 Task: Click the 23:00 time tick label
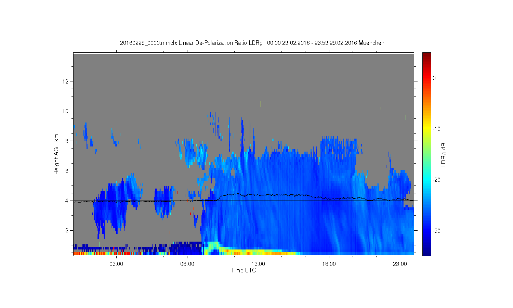pyautogui.click(x=400, y=264)
